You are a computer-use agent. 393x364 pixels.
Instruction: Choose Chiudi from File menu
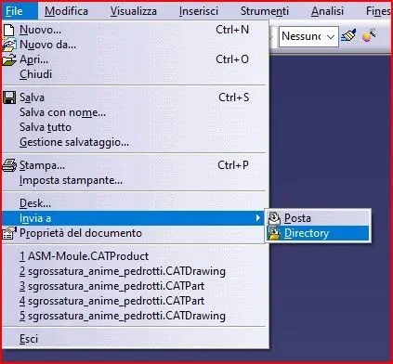134,74
